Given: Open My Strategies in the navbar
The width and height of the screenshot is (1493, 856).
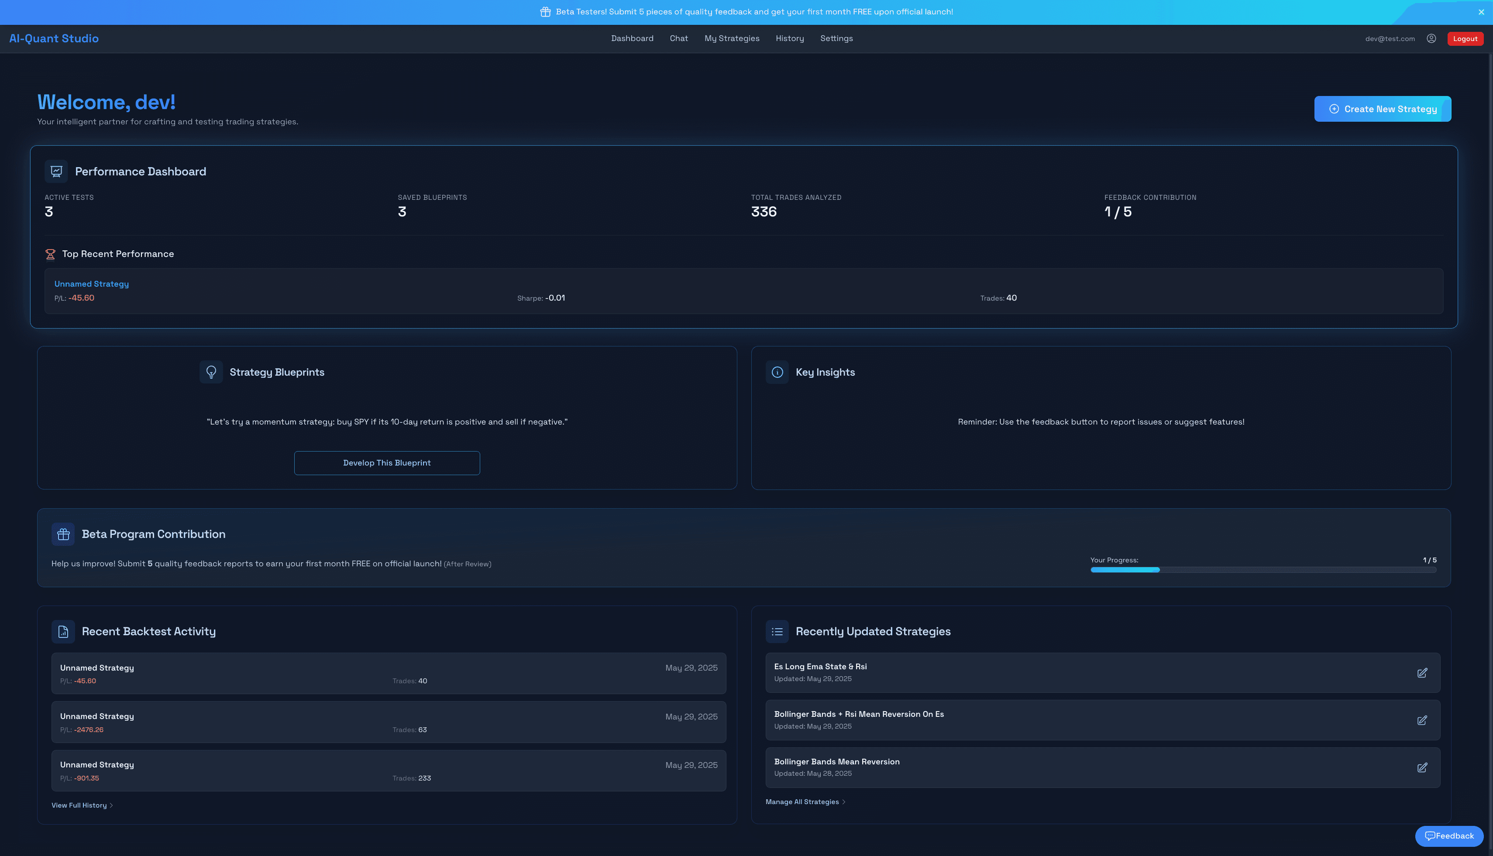Looking at the screenshot, I should click(732, 38).
